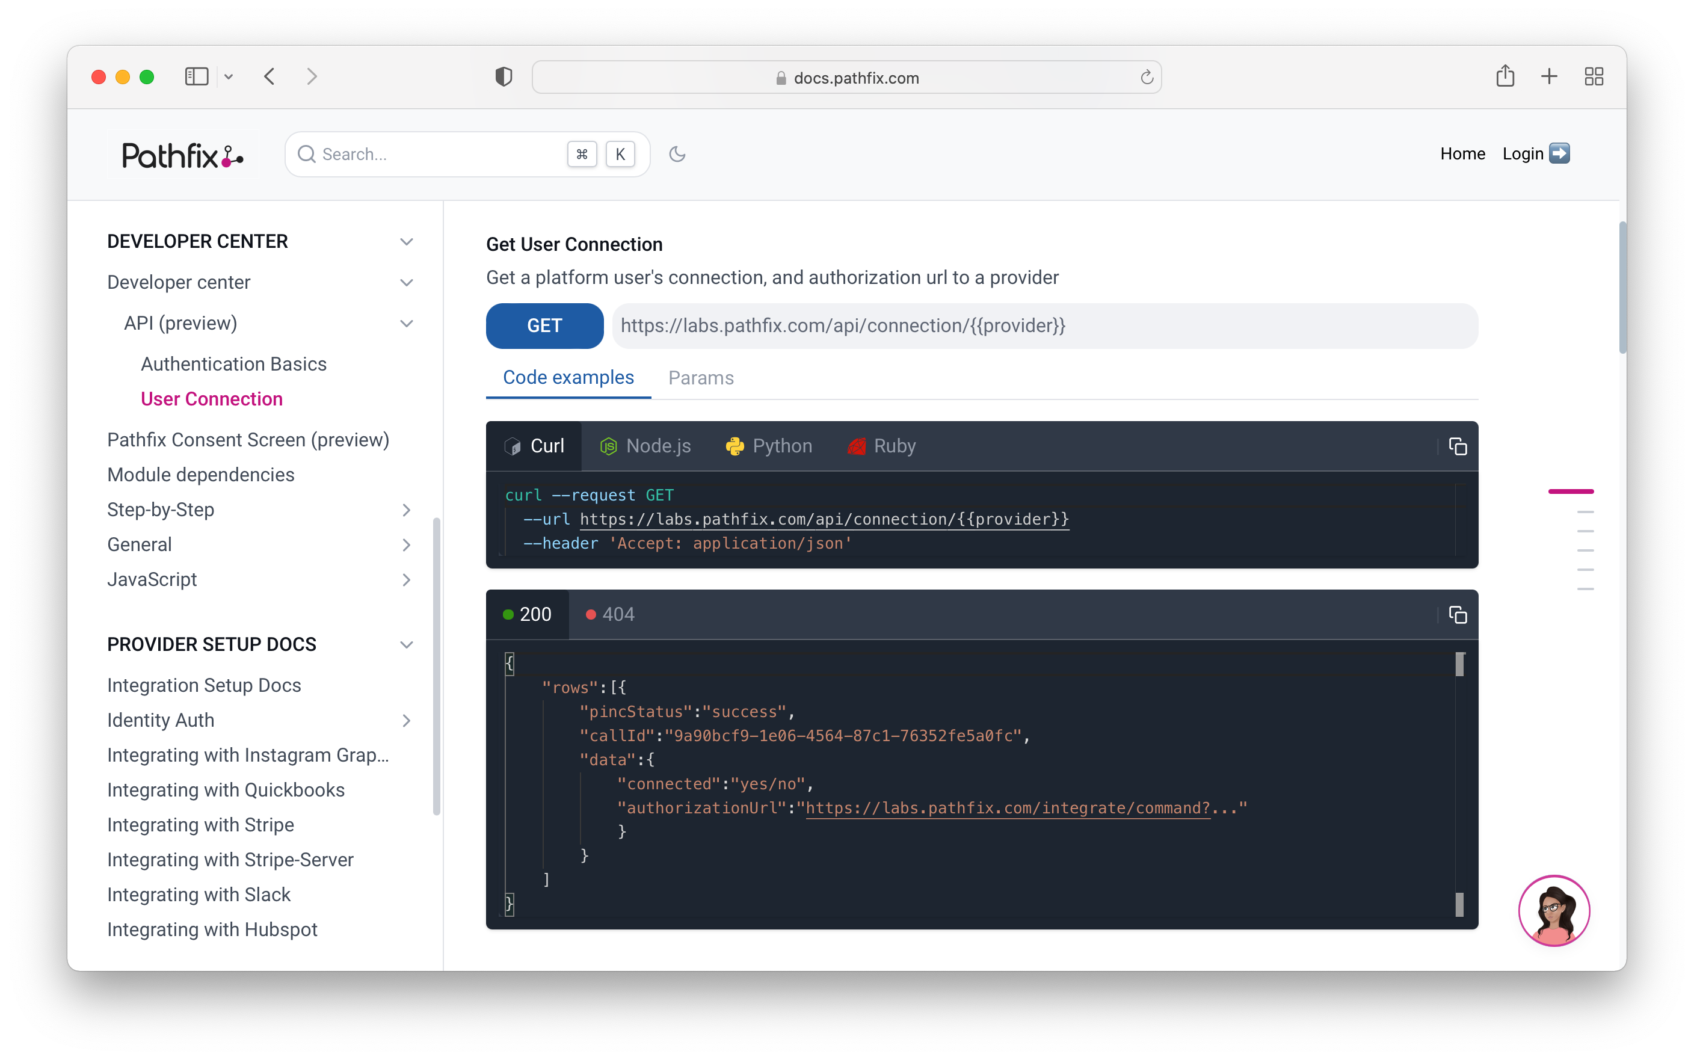
Task: Open Authentication Basics page
Action: [233, 364]
